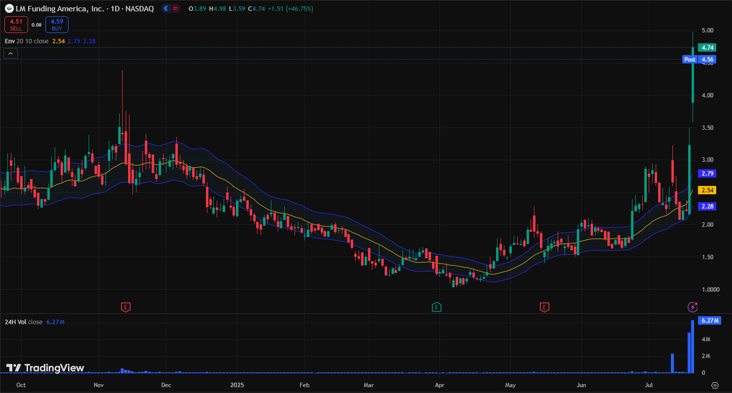Click the blue 2.28 lower envelope label
The height and width of the screenshot is (393, 732).
[x=708, y=207]
